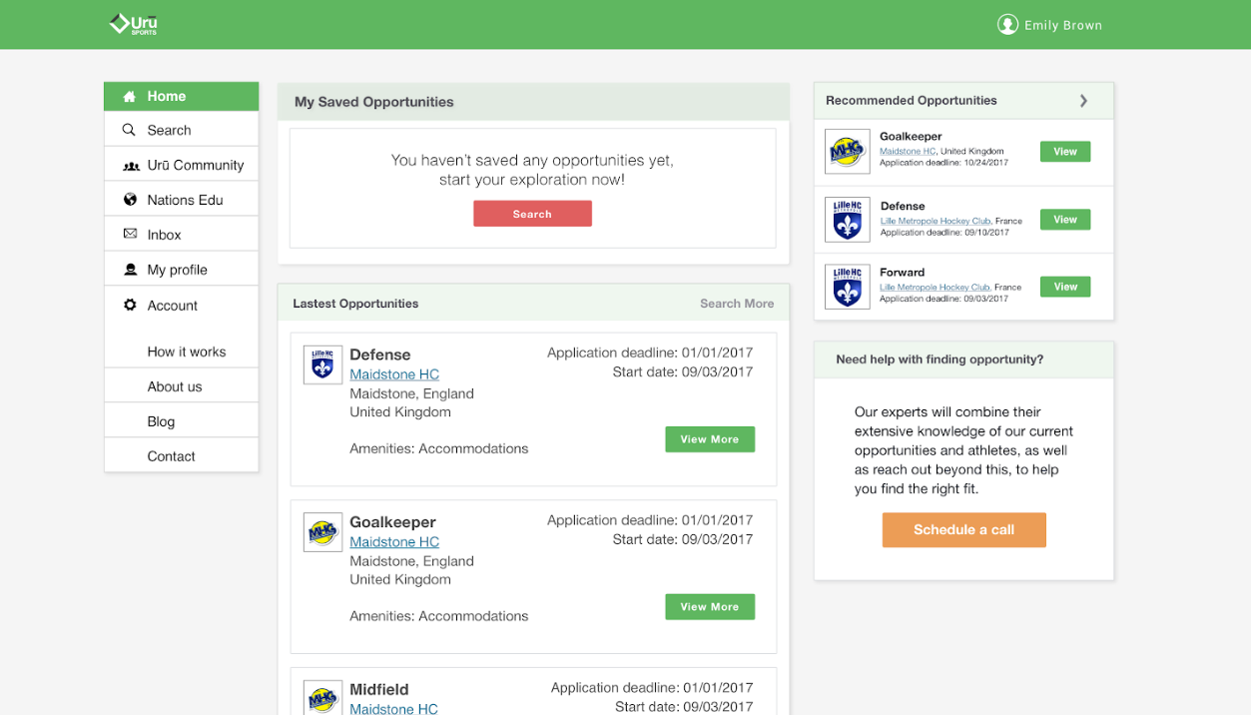Click Emily Brown username in header
The height and width of the screenshot is (715, 1251).
(x=1063, y=25)
